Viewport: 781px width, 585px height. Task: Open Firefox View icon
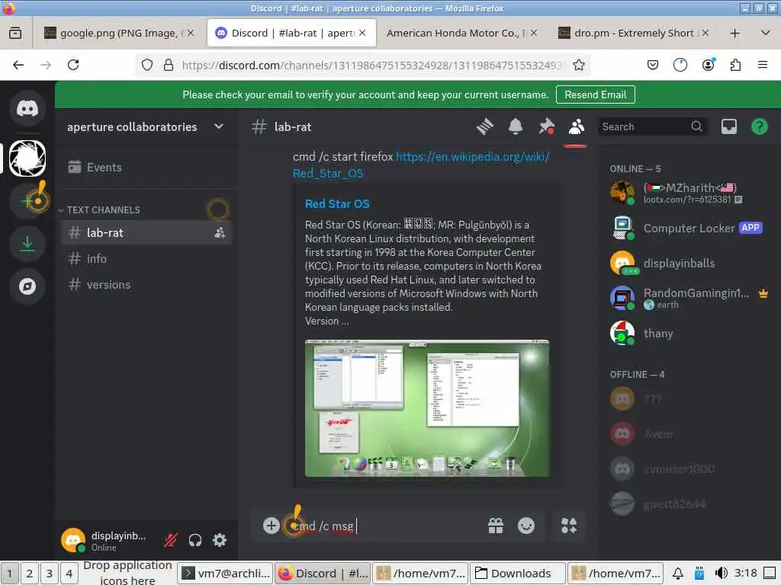pyautogui.click(x=15, y=34)
